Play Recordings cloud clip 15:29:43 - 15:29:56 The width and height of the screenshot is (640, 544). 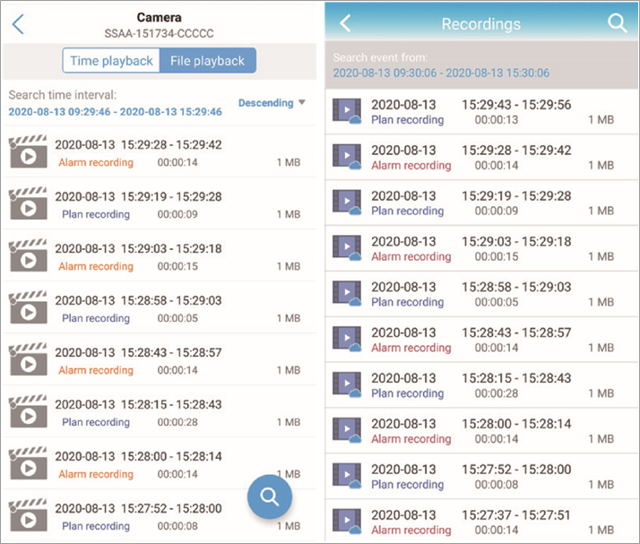pos(347,110)
